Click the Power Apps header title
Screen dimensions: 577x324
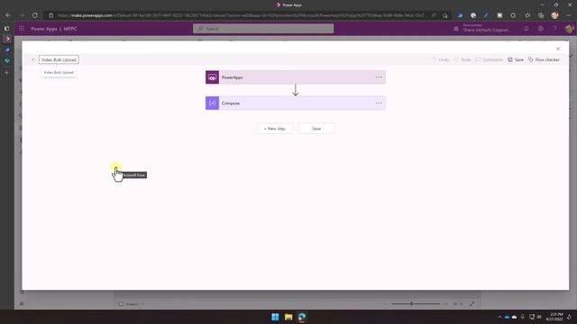[44, 29]
